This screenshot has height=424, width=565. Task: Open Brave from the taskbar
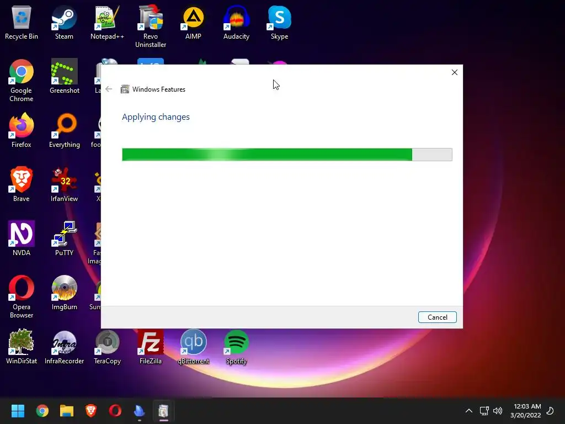[91, 411]
